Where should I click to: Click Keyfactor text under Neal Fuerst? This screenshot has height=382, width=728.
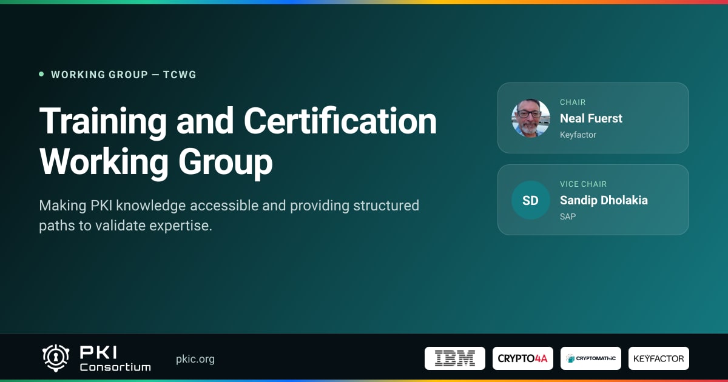point(578,135)
